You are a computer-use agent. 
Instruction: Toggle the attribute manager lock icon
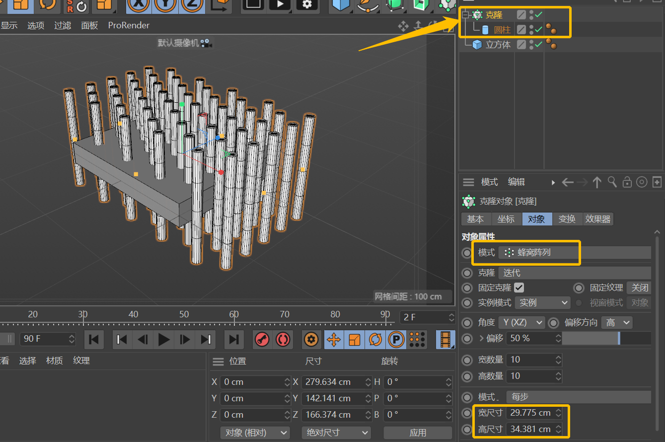point(627,182)
